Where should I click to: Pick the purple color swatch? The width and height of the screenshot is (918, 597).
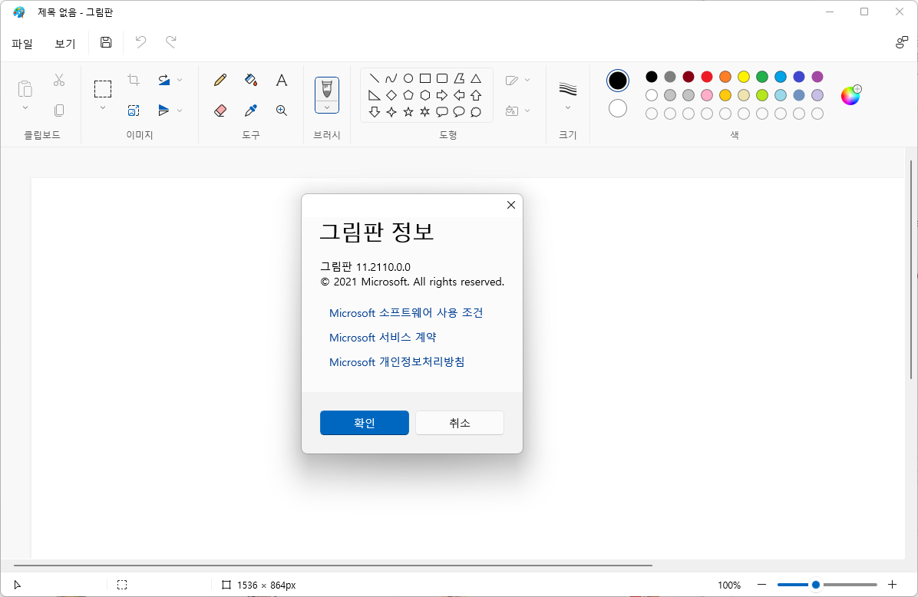pyautogui.click(x=817, y=77)
